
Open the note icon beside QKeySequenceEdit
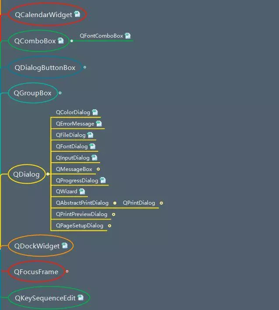(x=80, y=297)
